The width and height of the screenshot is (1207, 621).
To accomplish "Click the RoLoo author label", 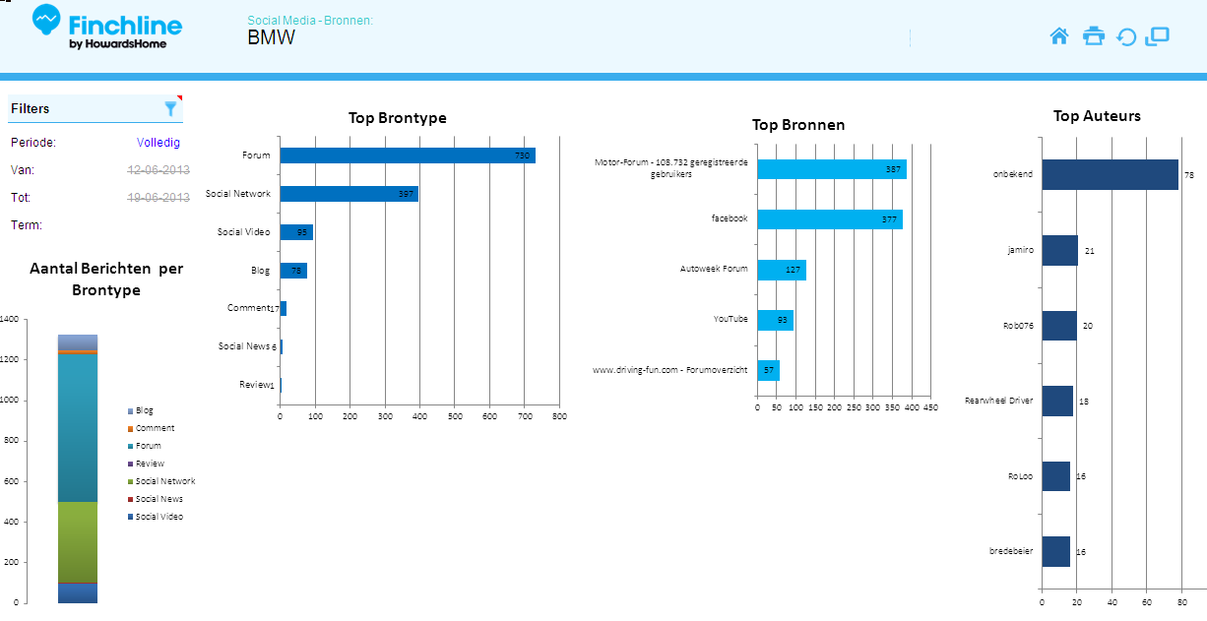I will tap(1020, 476).
